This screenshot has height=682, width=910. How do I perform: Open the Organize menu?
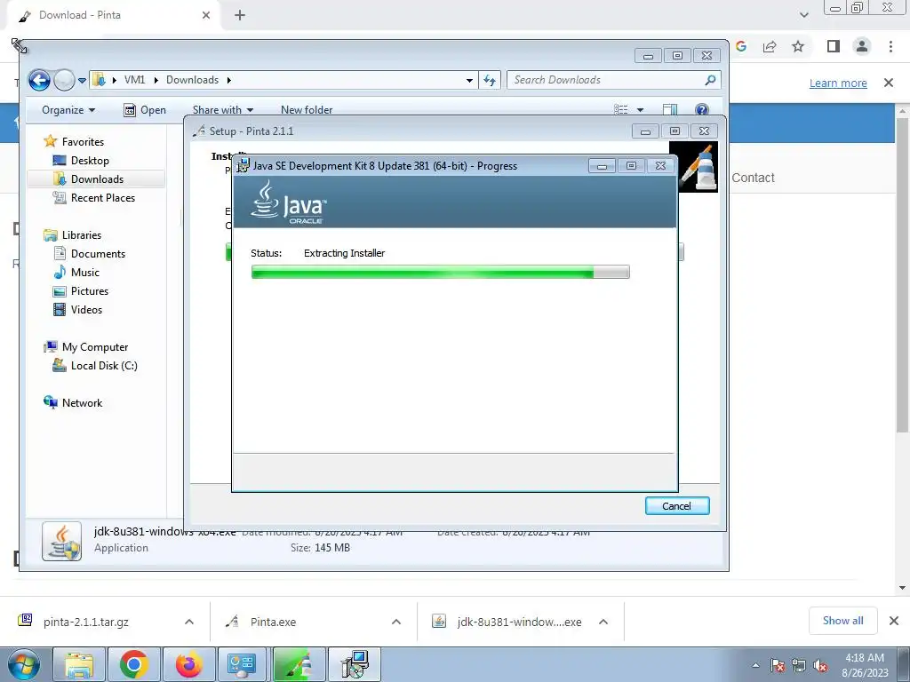[x=68, y=109]
